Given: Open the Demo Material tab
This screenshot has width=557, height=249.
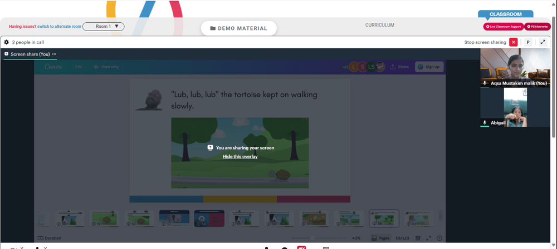Looking at the screenshot, I should pyautogui.click(x=239, y=28).
